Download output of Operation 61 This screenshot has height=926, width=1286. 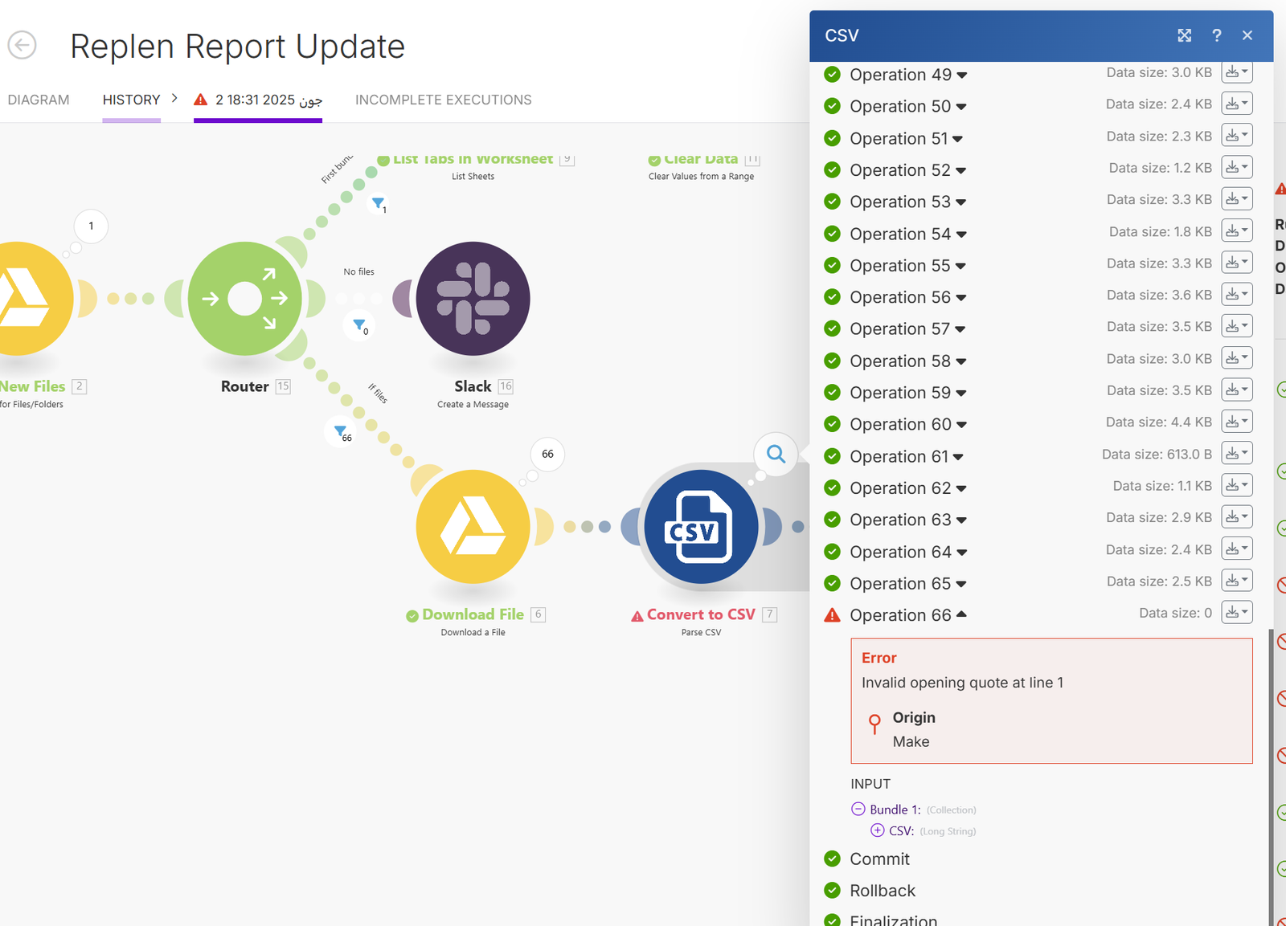pos(1237,454)
